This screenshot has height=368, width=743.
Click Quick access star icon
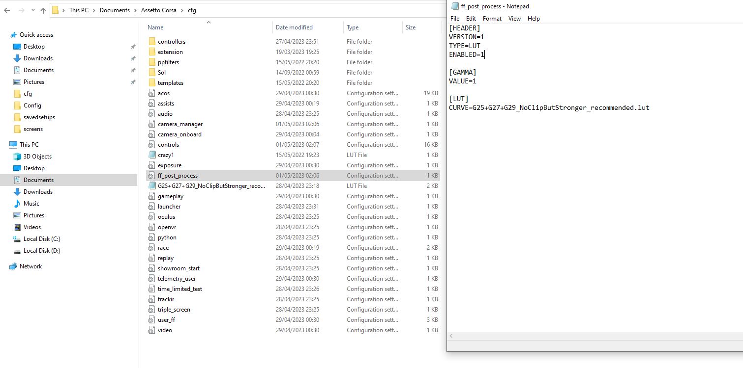[x=14, y=35]
